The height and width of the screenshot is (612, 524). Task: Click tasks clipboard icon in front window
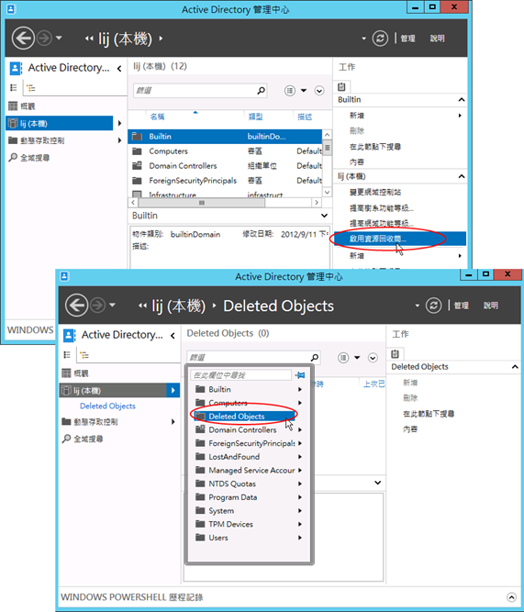coord(396,353)
